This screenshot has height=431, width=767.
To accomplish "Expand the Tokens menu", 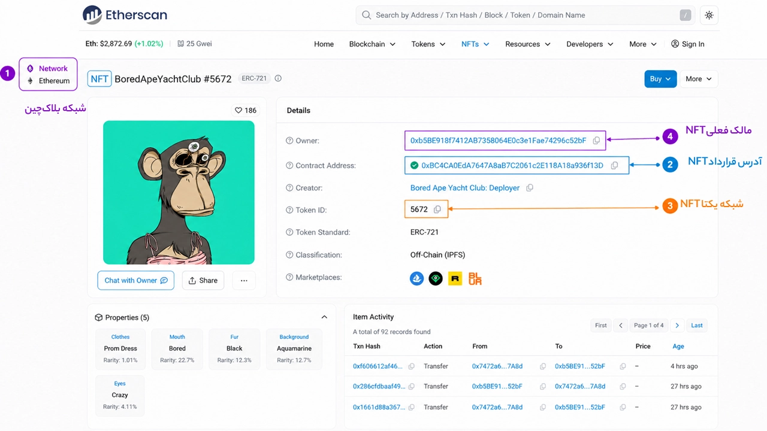I will [x=428, y=44].
